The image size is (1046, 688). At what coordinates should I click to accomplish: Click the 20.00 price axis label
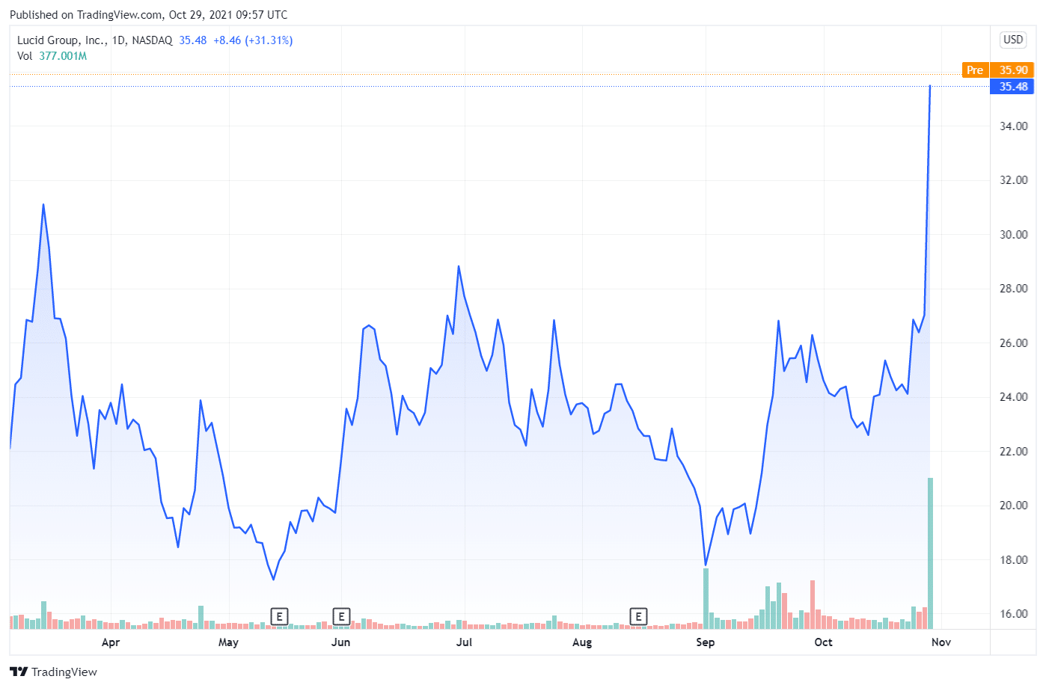pos(1014,506)
